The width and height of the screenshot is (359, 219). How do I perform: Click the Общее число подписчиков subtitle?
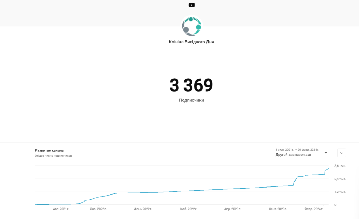53,156
